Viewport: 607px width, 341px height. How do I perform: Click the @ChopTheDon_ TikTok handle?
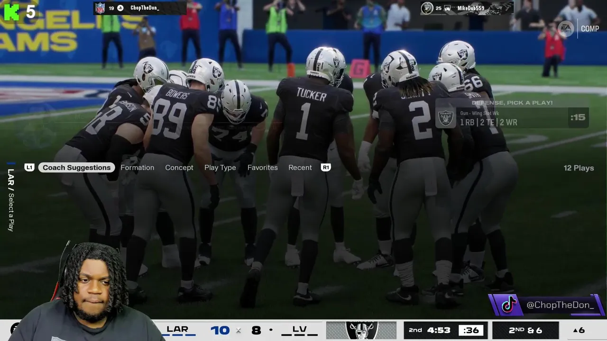pyautogui.click(x=560, y=305)
